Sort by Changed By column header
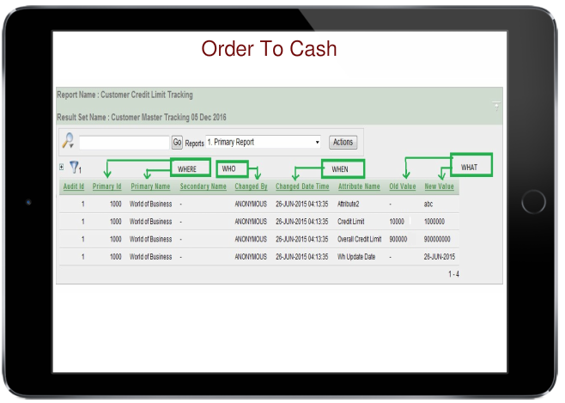The image size is (565, 403). pyautogui.click(x=252, y=186)
